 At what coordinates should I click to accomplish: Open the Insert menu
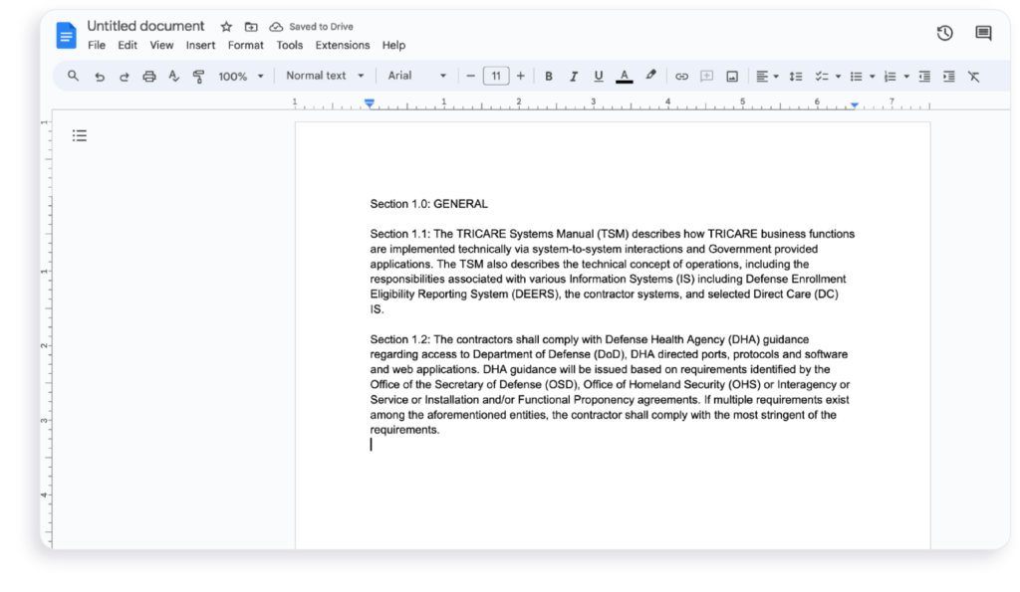click(x=200, y=45)
